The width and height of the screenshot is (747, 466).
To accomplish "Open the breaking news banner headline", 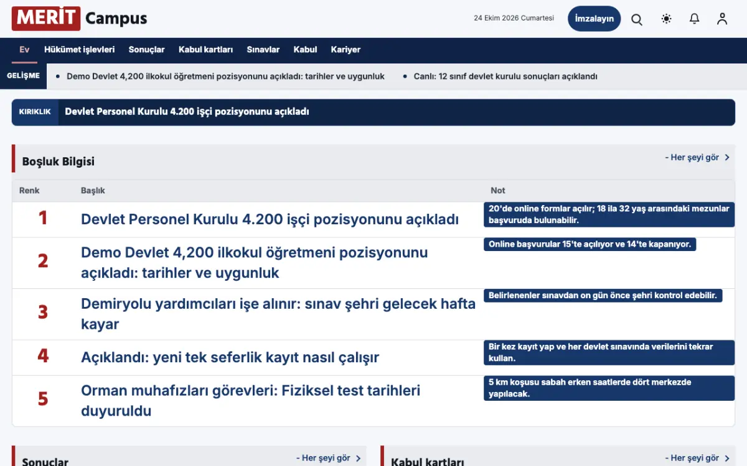I will [x=187, y=112].
